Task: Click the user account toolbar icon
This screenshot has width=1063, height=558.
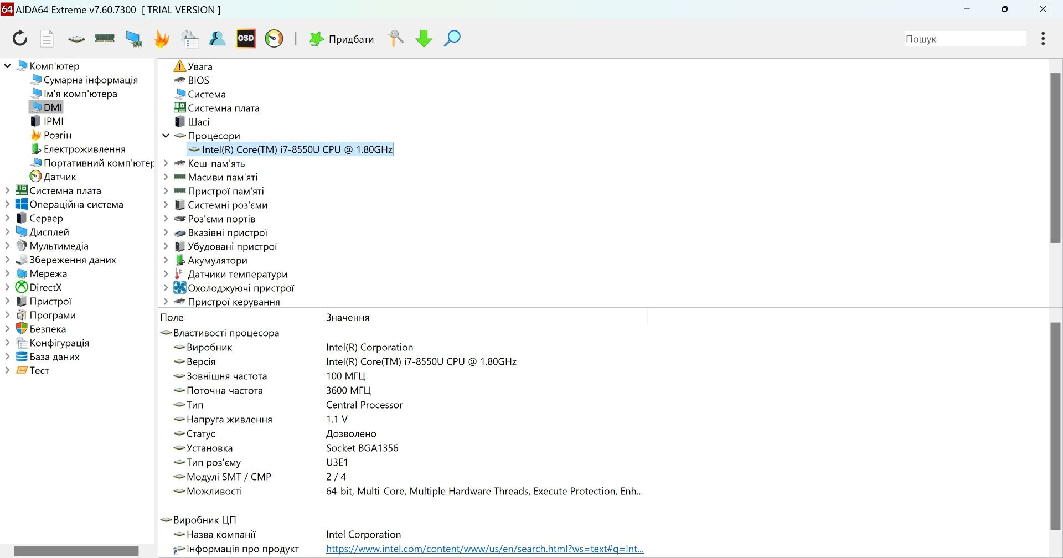Action: 217,38
